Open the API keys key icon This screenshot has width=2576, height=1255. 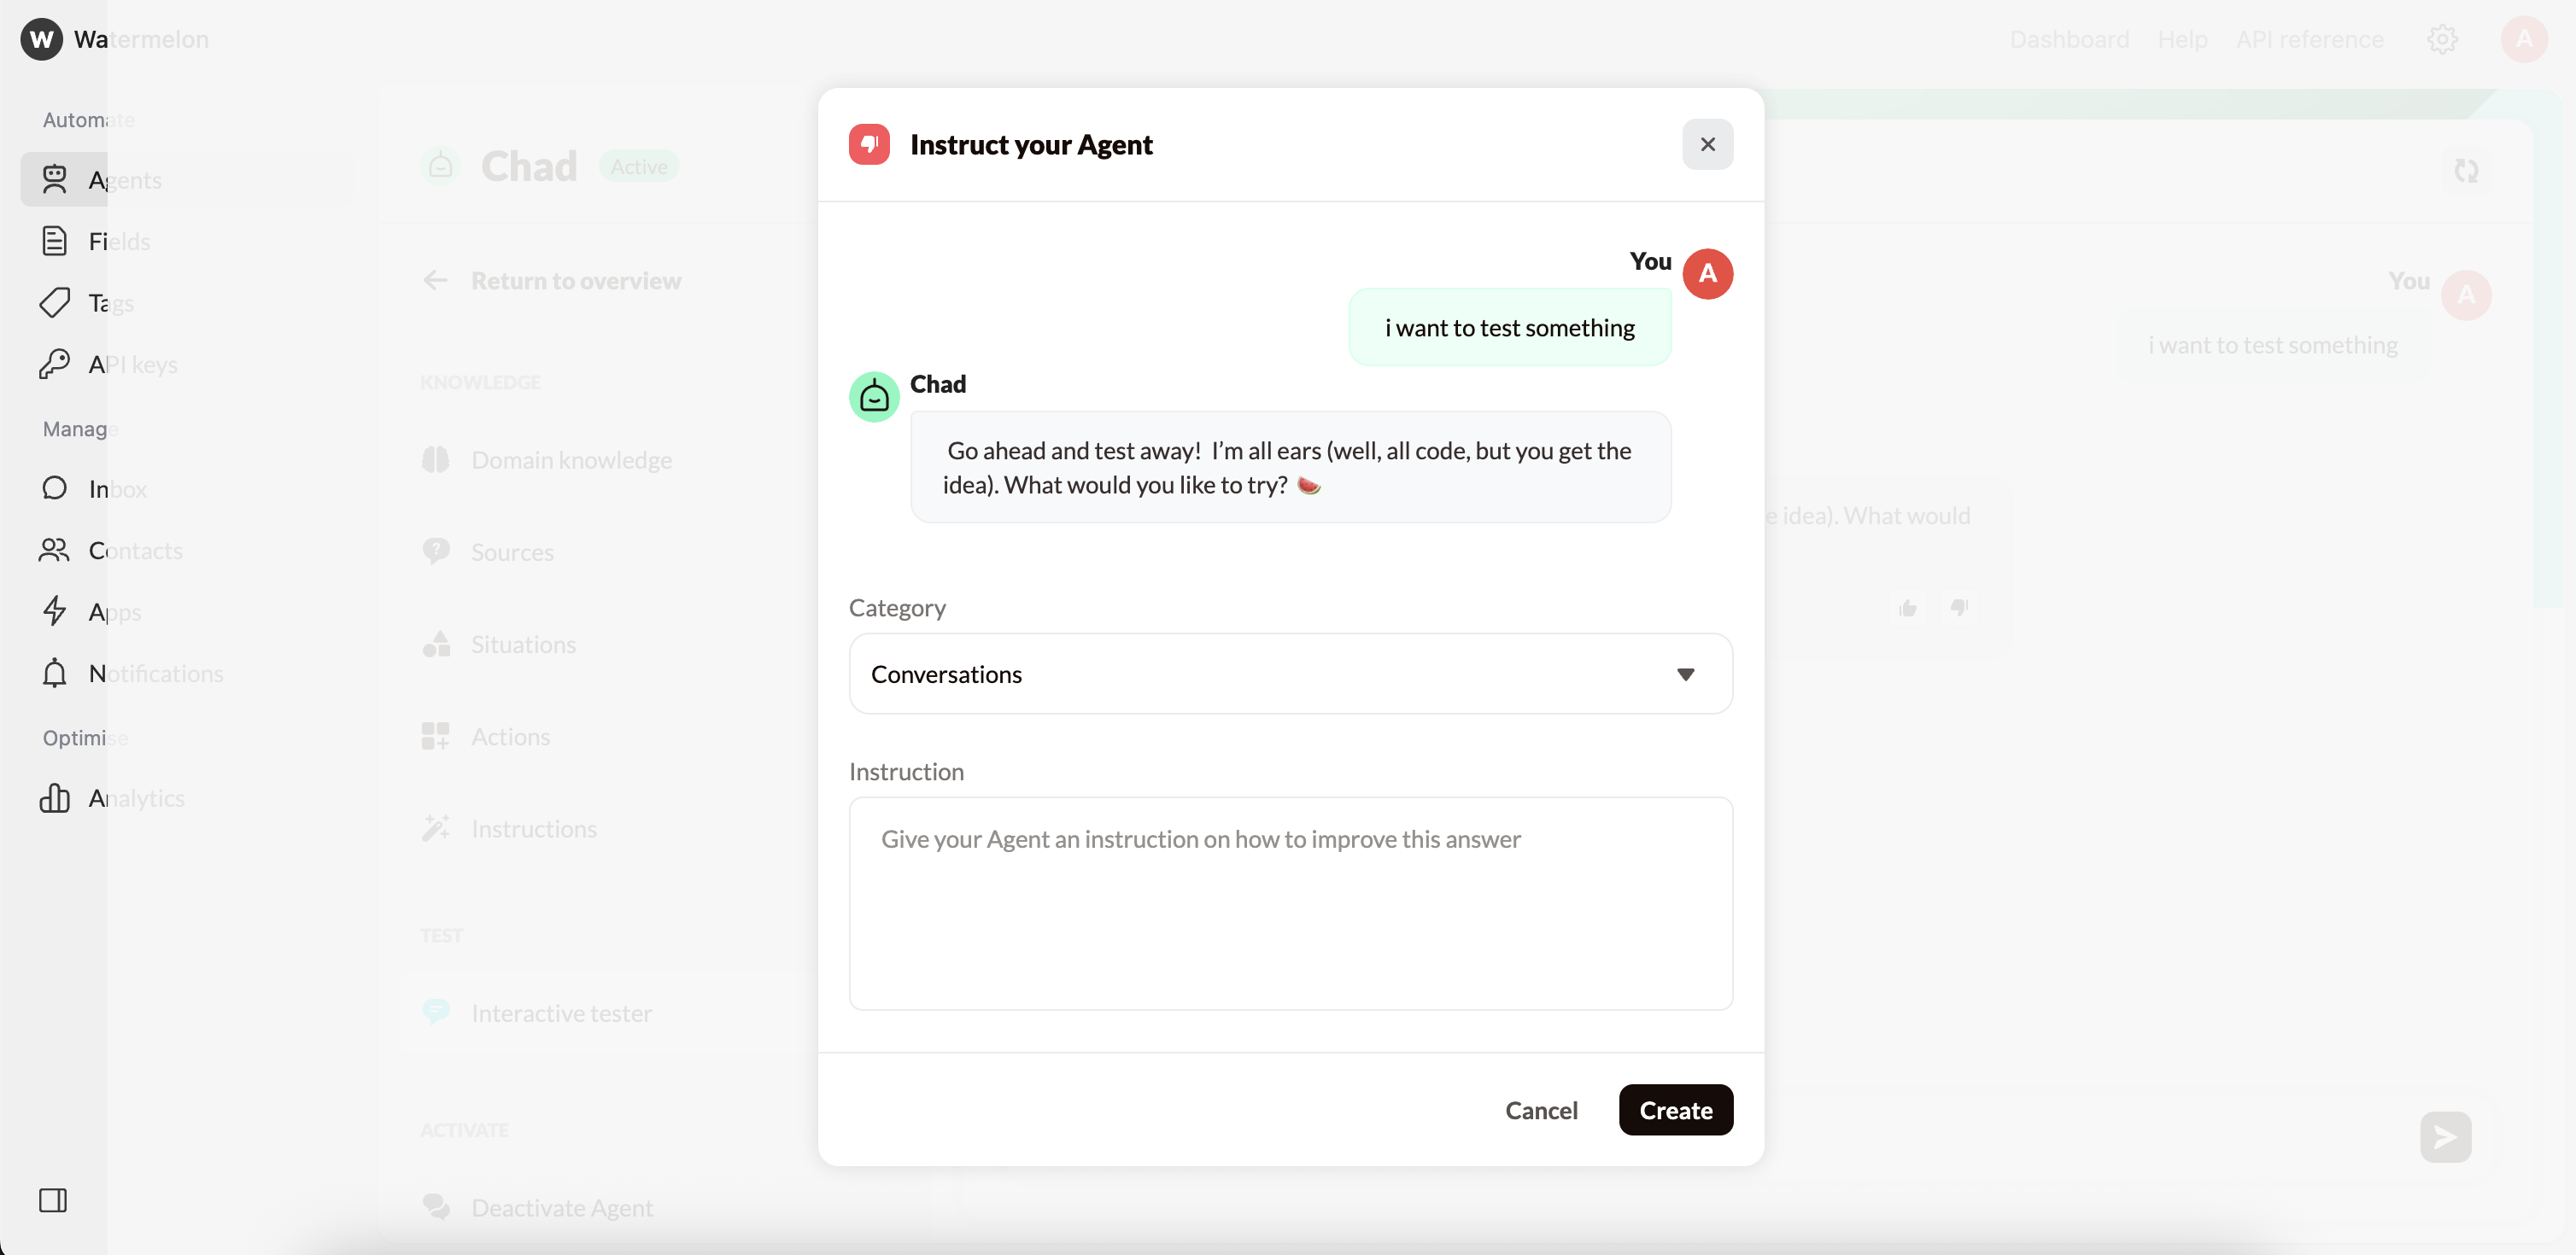point(54,364)
